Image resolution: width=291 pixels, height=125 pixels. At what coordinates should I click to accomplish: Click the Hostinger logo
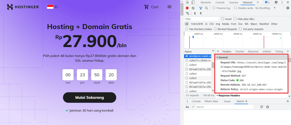(x=23, y=7)
